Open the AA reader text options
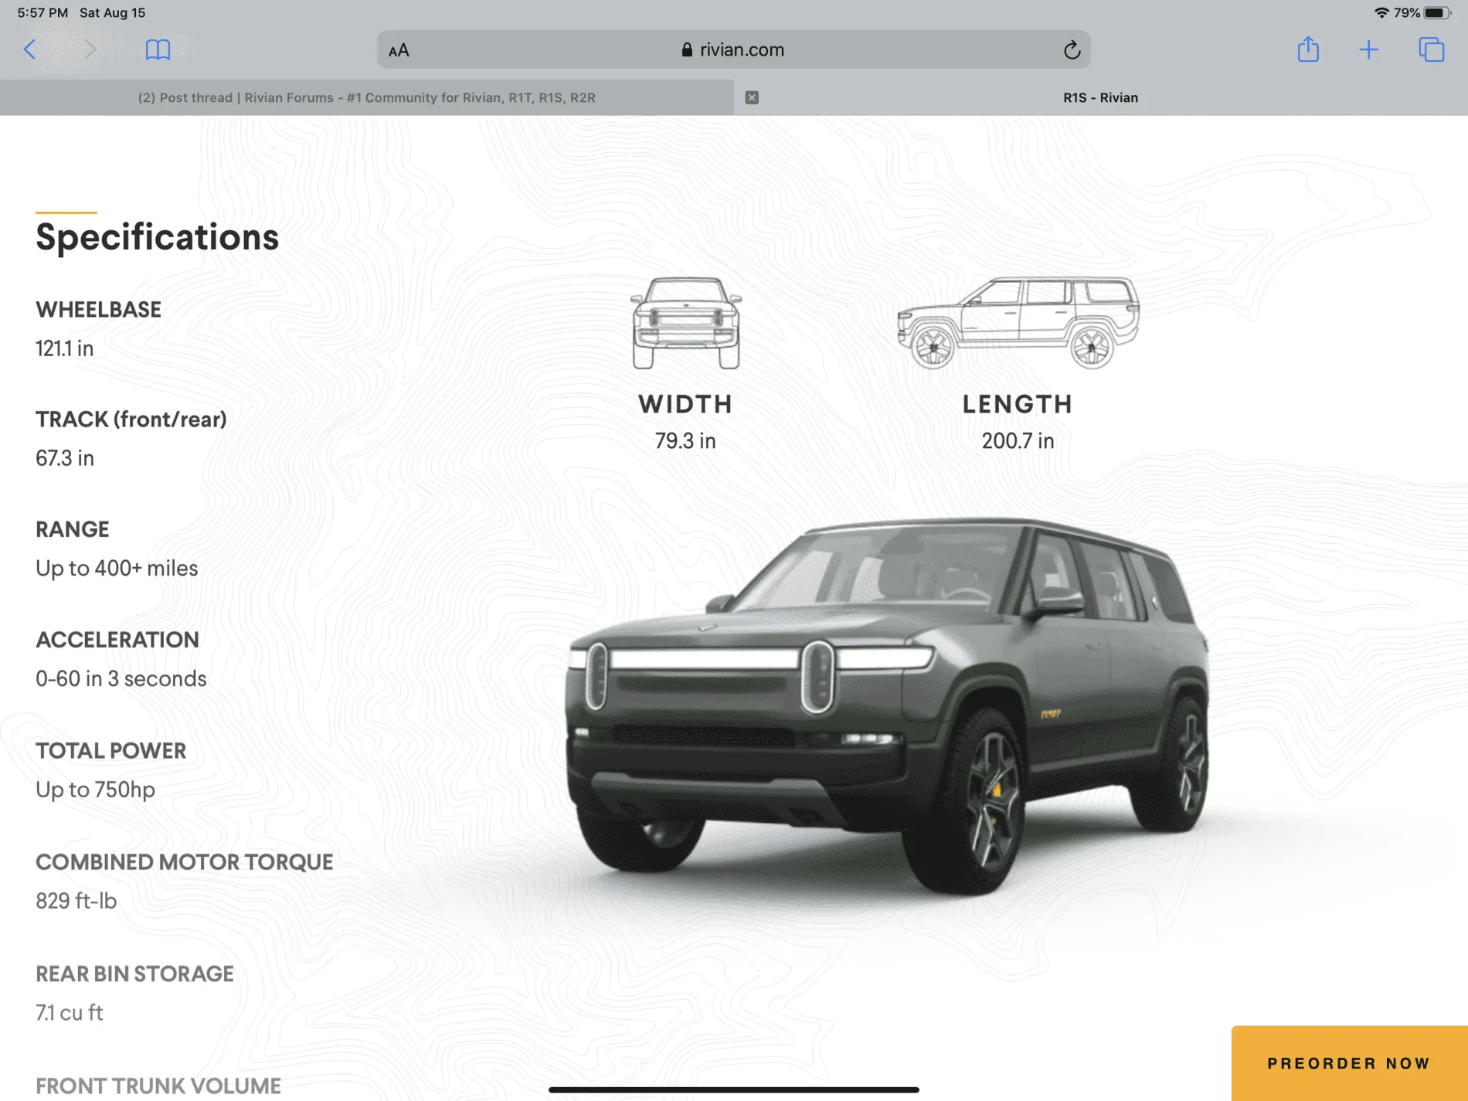Viewport: 1468px width, 1101px height. point(399,51)
